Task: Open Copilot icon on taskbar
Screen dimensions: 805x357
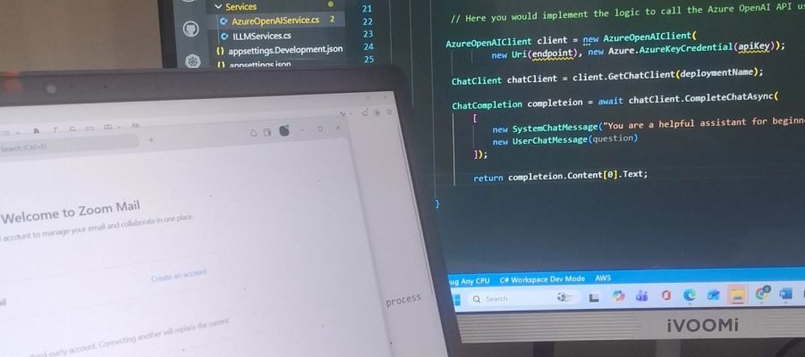Action: 619,296
